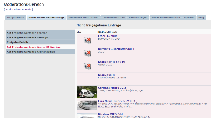Screen dimensions: 211x118
Task: Open the Carthago Malibu 32.2 entry
Action: point(112,88)
